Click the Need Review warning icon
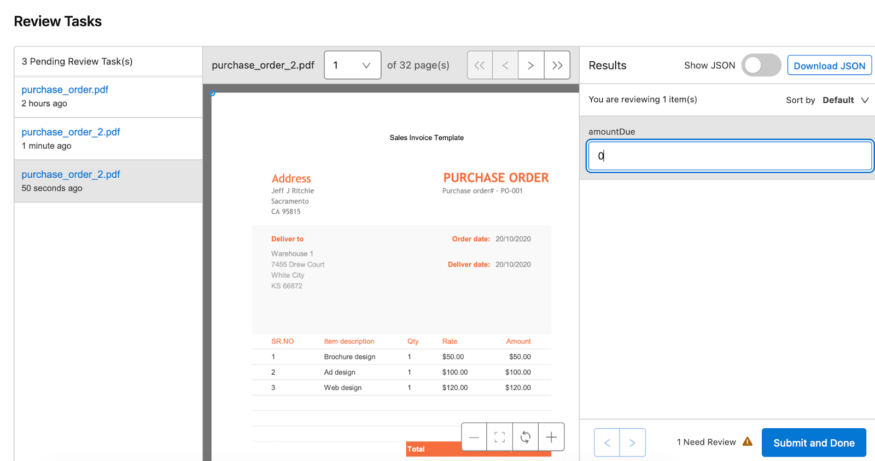Screen dimensions: 875x461 [748, 441]
